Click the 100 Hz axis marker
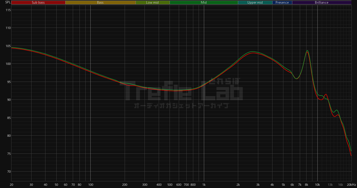Image resolution: width=357 pixels, height=188 pixels. click(90, 185)
